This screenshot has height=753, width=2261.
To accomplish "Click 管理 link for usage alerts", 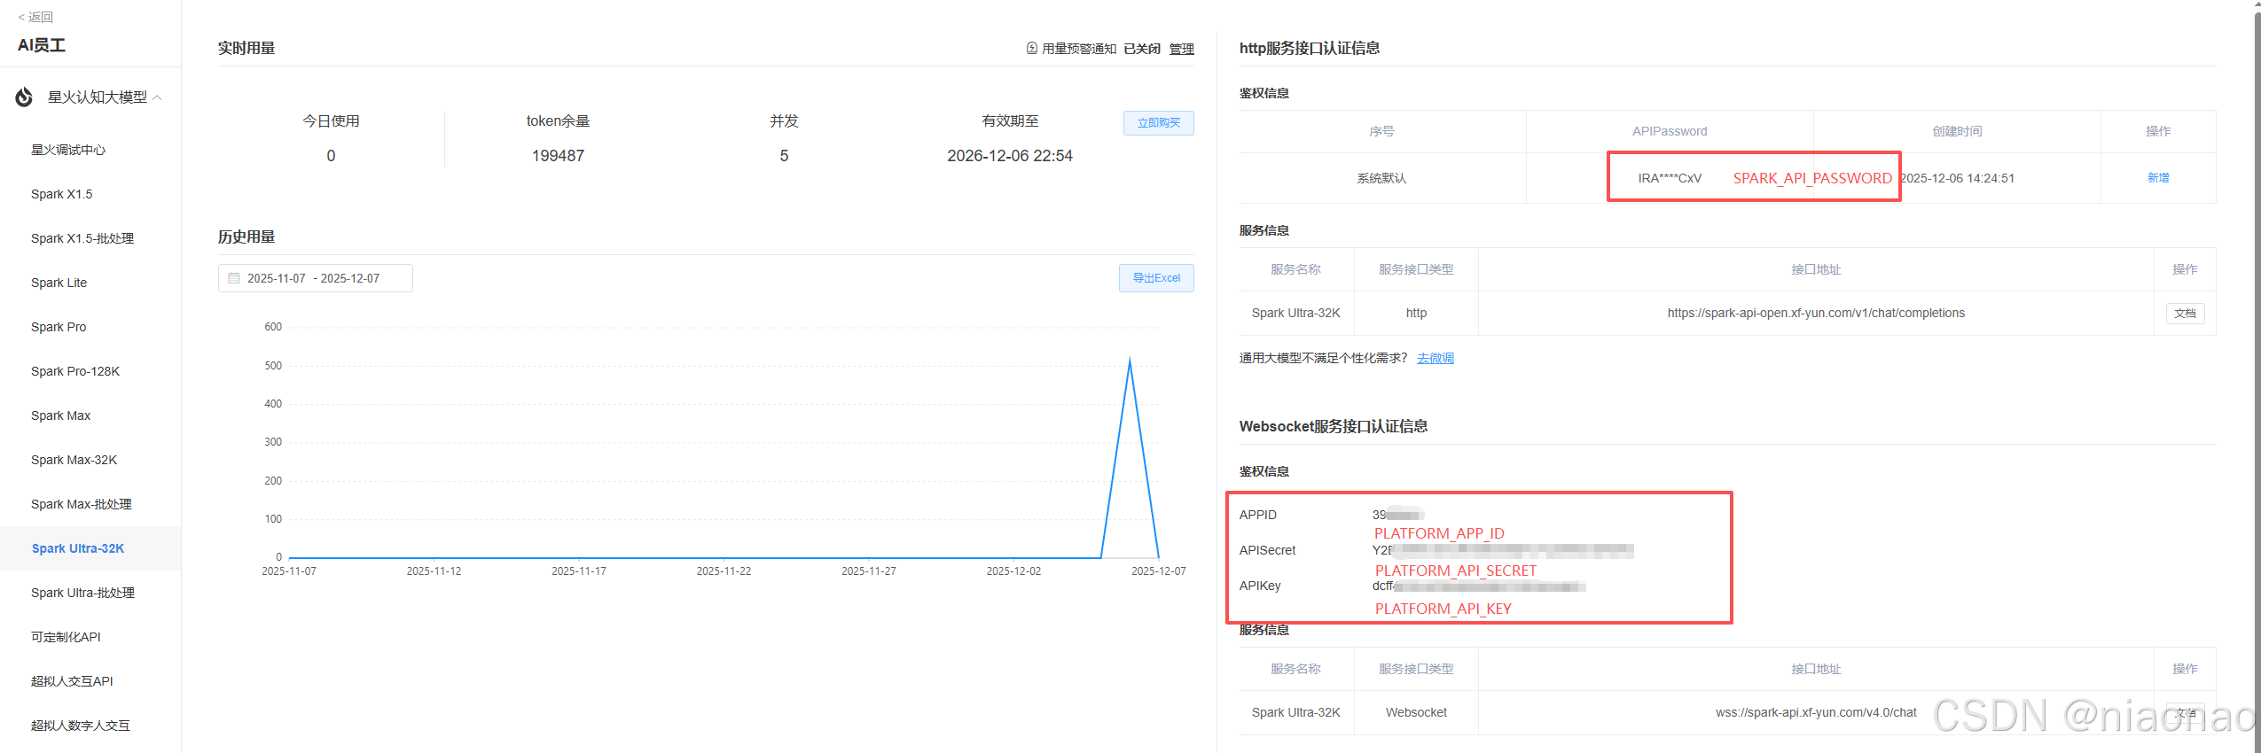I will (1181, 49).
